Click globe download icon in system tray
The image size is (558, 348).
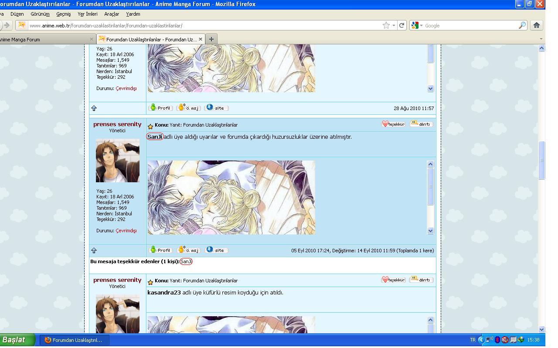[521, 340]
